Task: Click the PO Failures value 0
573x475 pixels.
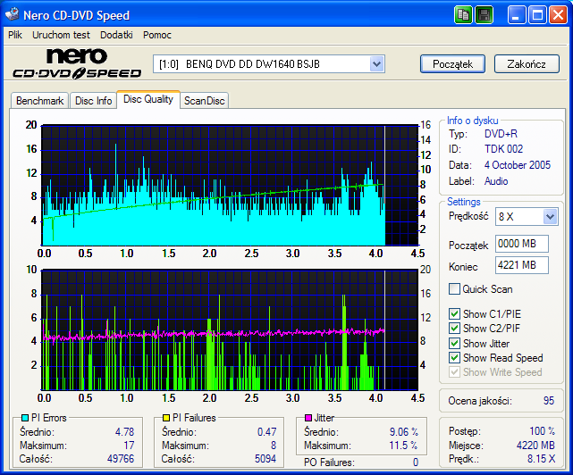Action: click(416, 462)
